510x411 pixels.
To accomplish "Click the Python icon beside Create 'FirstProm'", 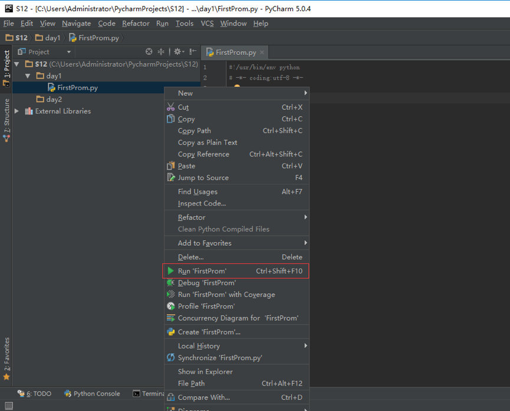I will [x=170, y=332].
